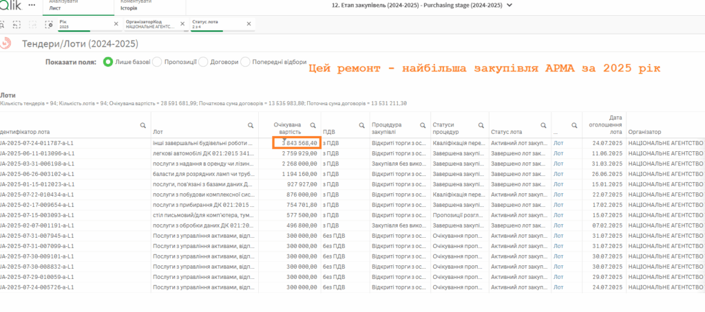Open the Статус лота selection field
The width and height of the screenshot is (705, 312).
click(x=215, y=24)
